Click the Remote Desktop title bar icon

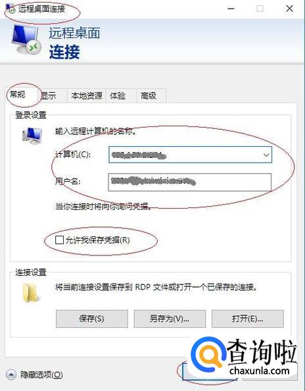tap(11, 9)
